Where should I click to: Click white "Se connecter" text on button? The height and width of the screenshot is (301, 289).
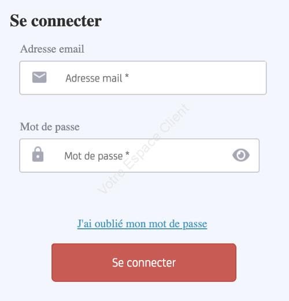(144, 263)
